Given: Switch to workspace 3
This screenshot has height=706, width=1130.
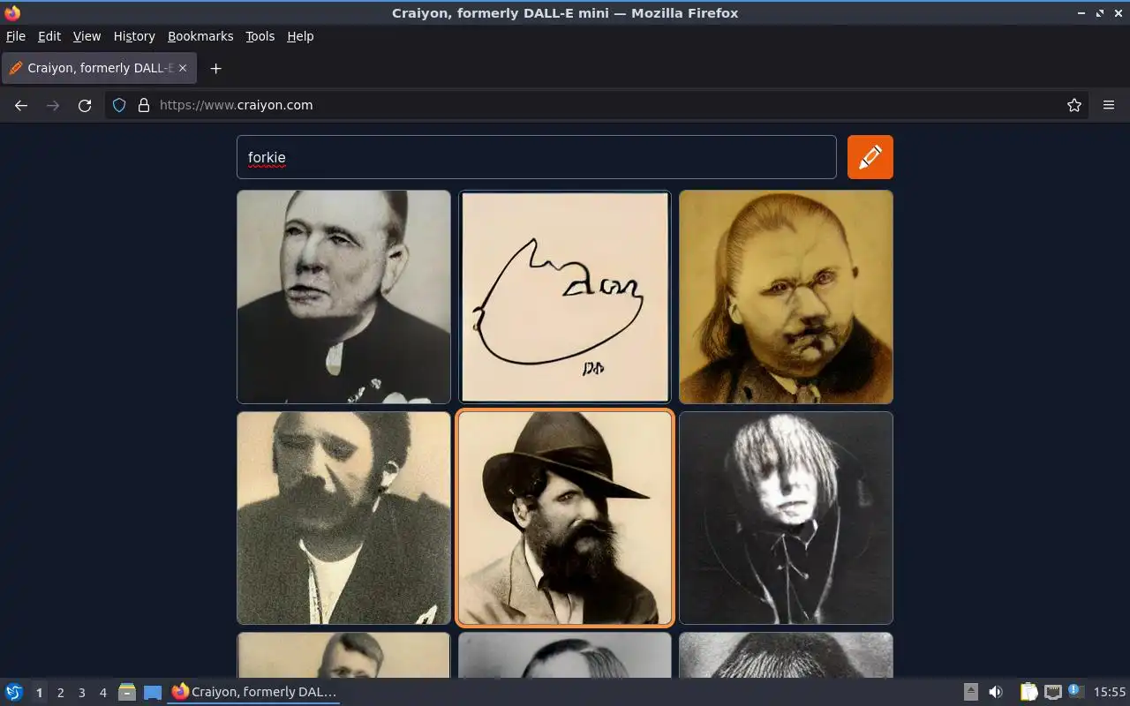Looking at the screenshot, I should [x=81, y=693].
